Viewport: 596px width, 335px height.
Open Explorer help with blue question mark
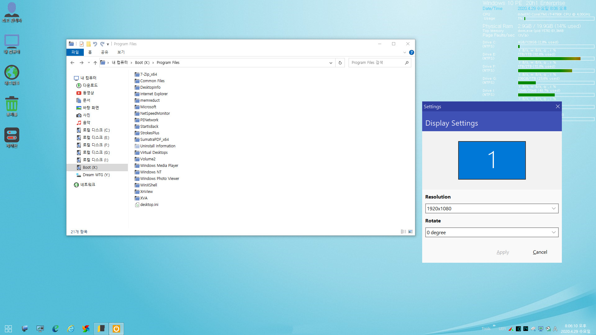[412, 52]
